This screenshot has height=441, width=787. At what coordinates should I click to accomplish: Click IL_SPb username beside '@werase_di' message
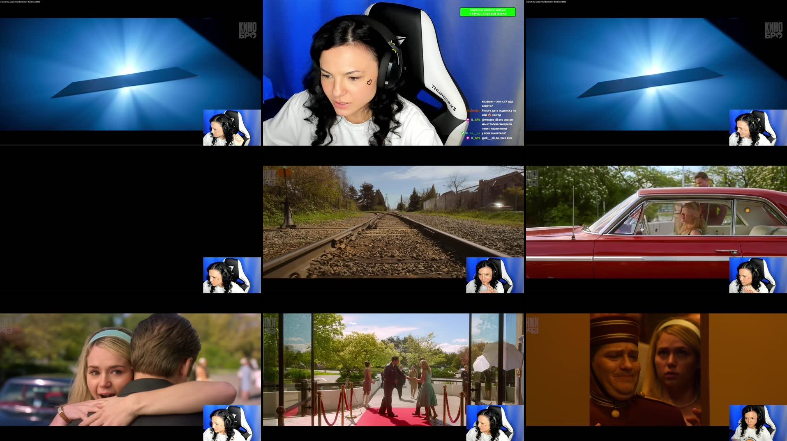pos(475,120)
